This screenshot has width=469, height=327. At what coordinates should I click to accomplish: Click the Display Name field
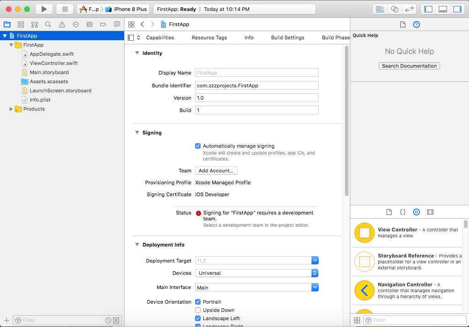tap(256, 73)
